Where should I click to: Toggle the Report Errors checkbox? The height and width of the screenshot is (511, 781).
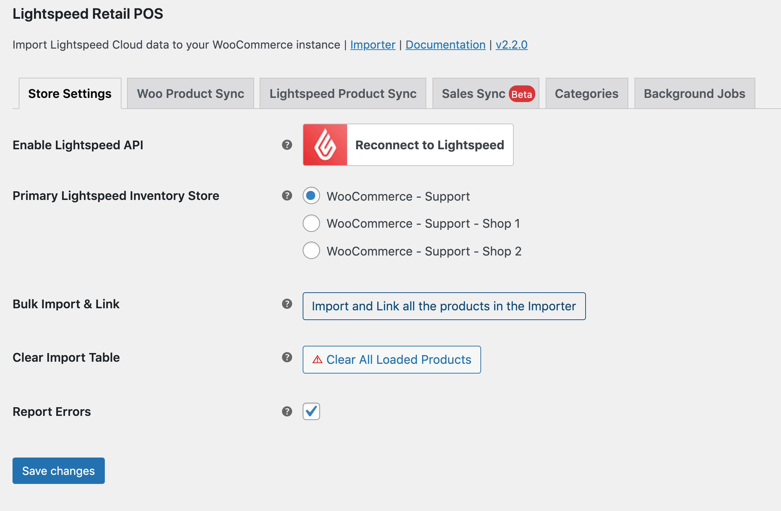coord(311,411)
